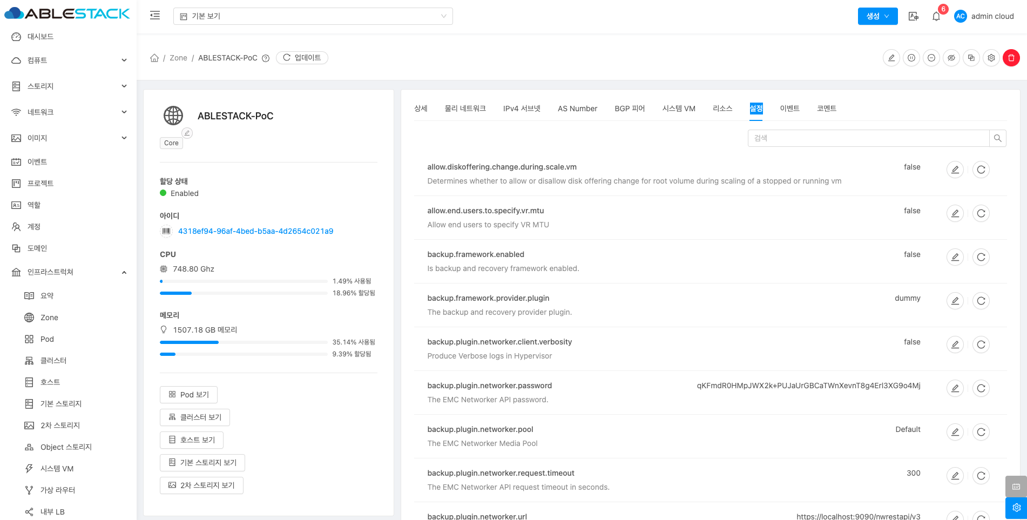Click the 업데이트 refresh button
This screenshot has width=1027, height=520.
pyautogui.click(x=302, y=58)
